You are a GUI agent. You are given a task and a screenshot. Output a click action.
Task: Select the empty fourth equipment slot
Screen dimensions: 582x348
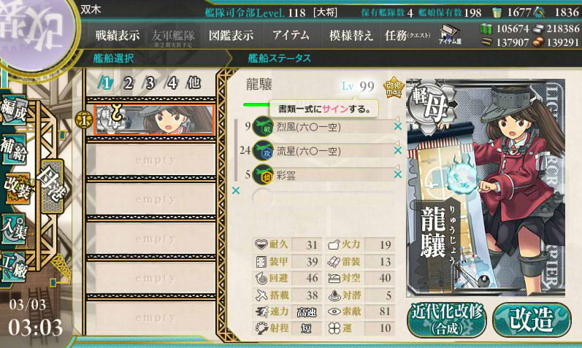pos(323,198)
